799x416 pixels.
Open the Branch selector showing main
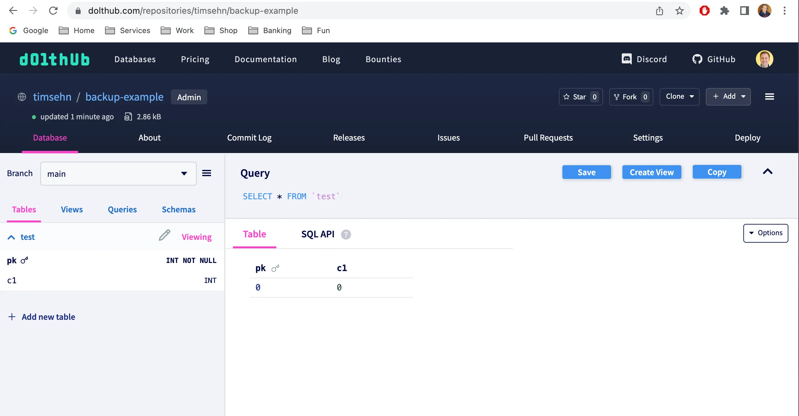tap(118, 174)
